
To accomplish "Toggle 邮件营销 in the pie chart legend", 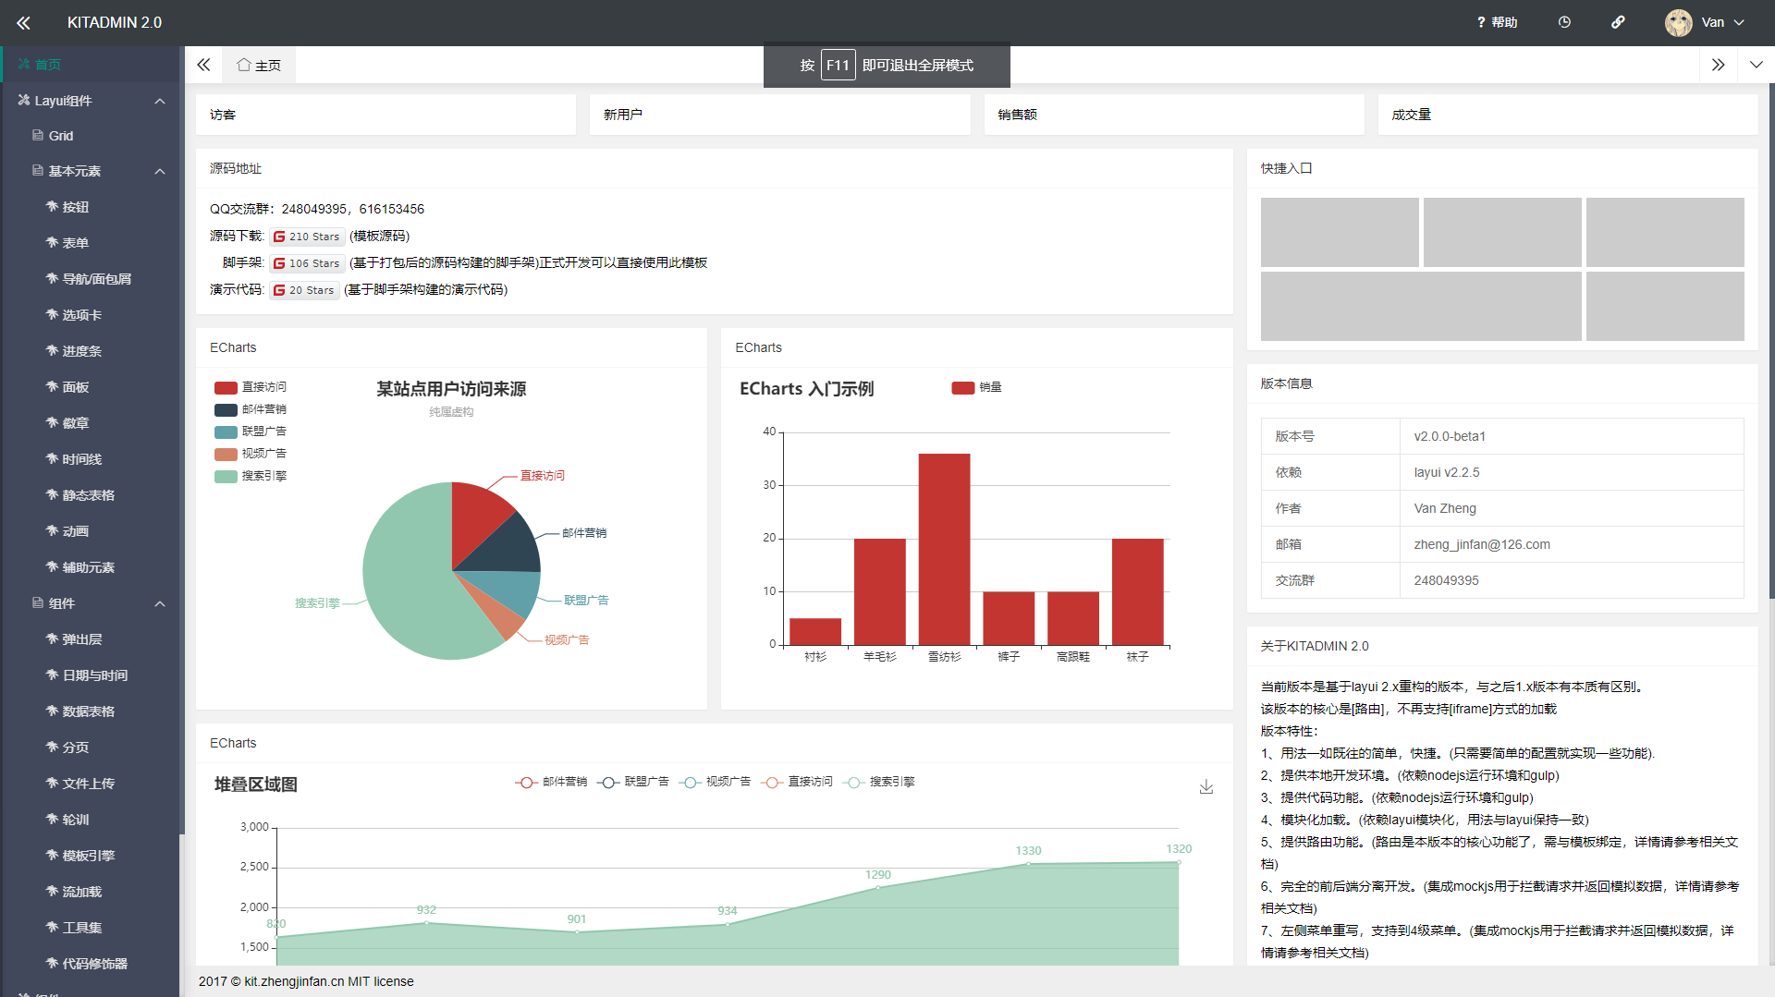I will point(251,409).
